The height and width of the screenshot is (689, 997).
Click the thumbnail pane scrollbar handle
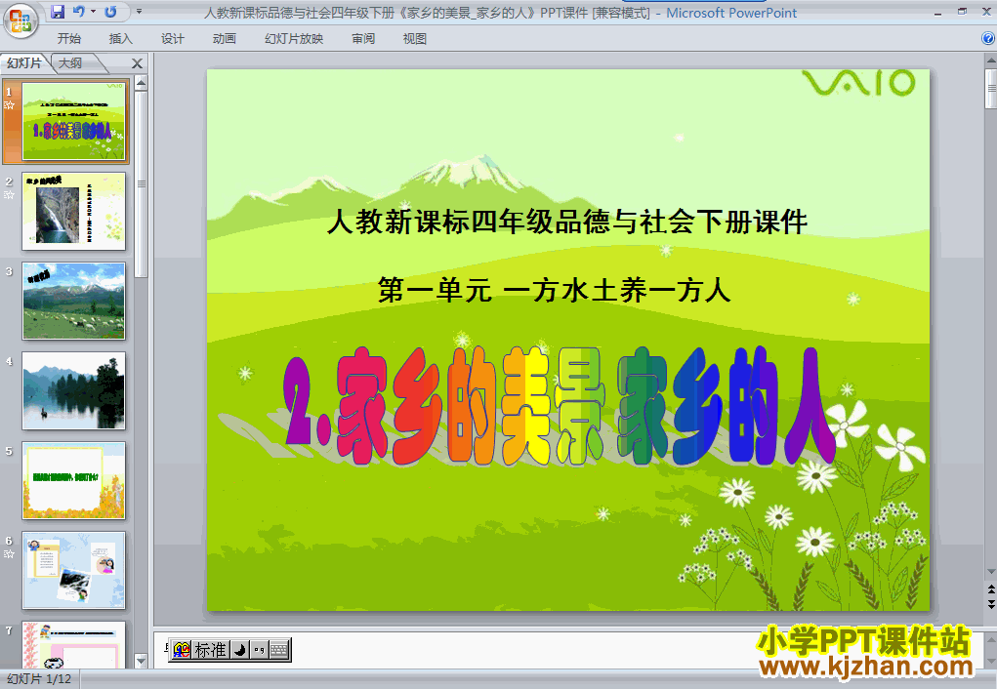point(142,183)
